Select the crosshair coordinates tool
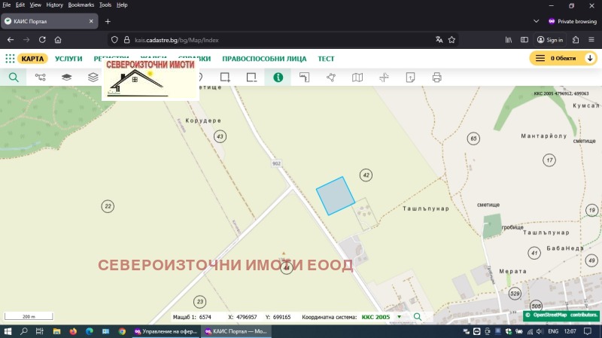602x338 pixels. coord(384,78)
